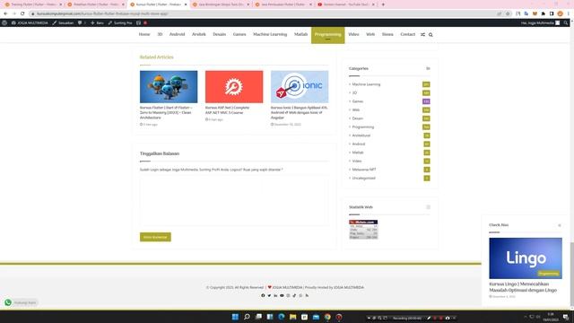Submit the comment with Kirim Komentar button
Image resolution: width=574 pixels, height=323 pixels.
pyautogui.click(x=155, y=237)
